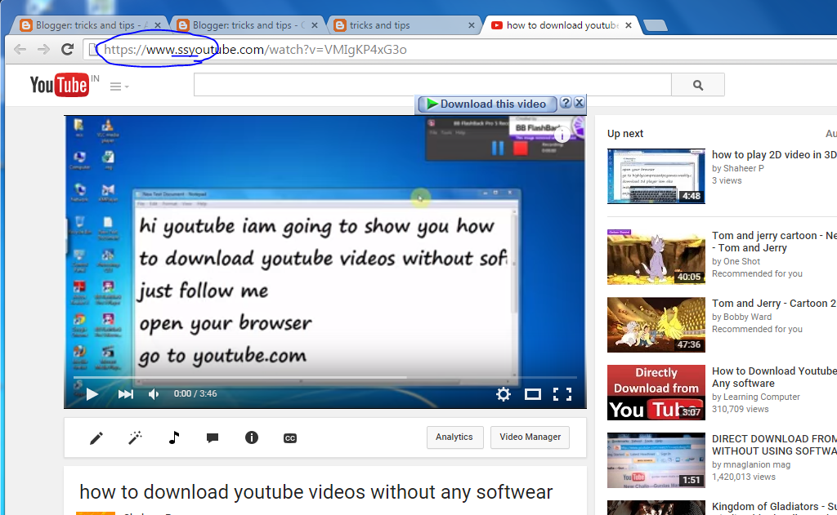
Task: Click the search magnifier icon
Action: click(x=697, y=84)
